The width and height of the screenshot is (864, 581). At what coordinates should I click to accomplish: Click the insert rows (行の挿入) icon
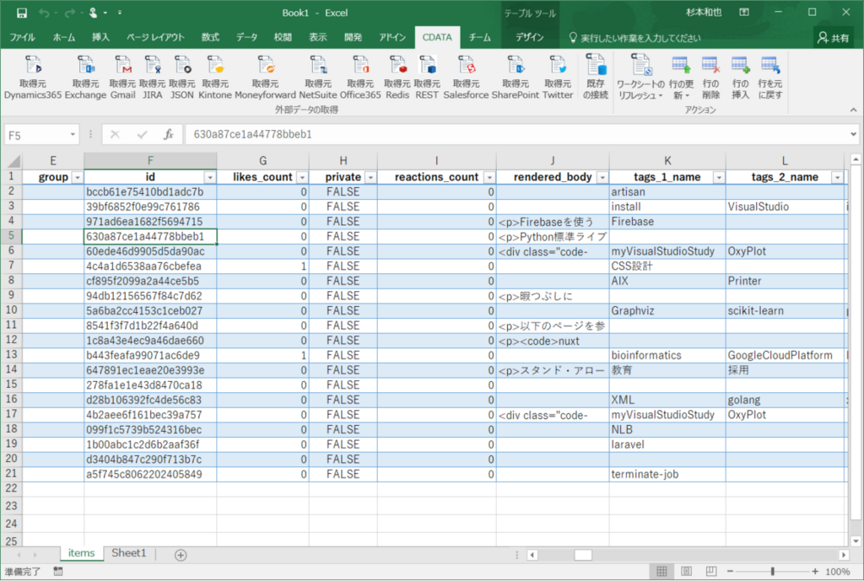click(x=741, y=77)
